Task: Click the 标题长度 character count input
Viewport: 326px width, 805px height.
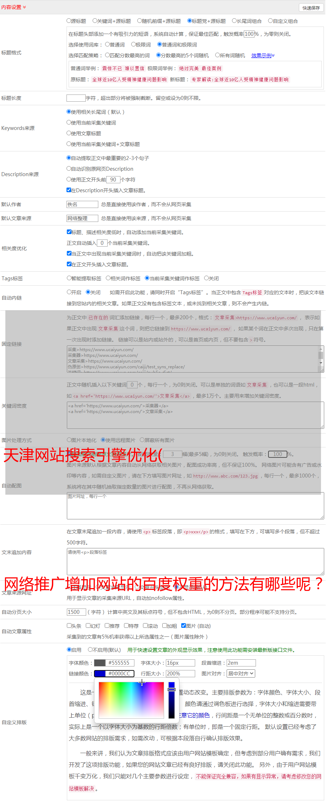Action: tap(76, 98)
